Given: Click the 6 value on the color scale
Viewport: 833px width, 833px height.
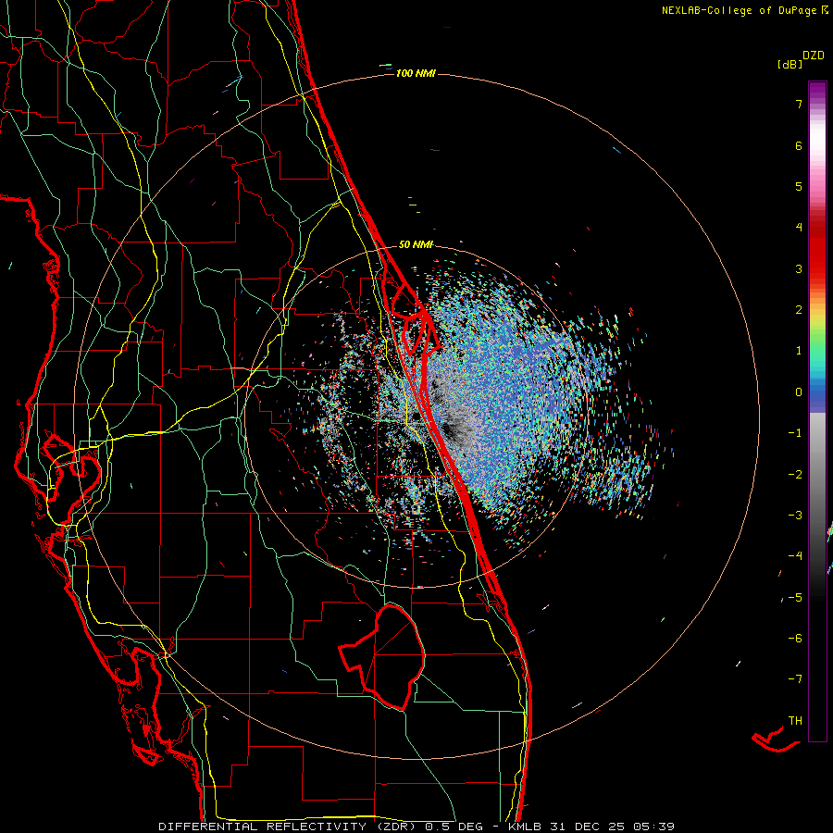Looking at the screenshot, I should 799,145.
